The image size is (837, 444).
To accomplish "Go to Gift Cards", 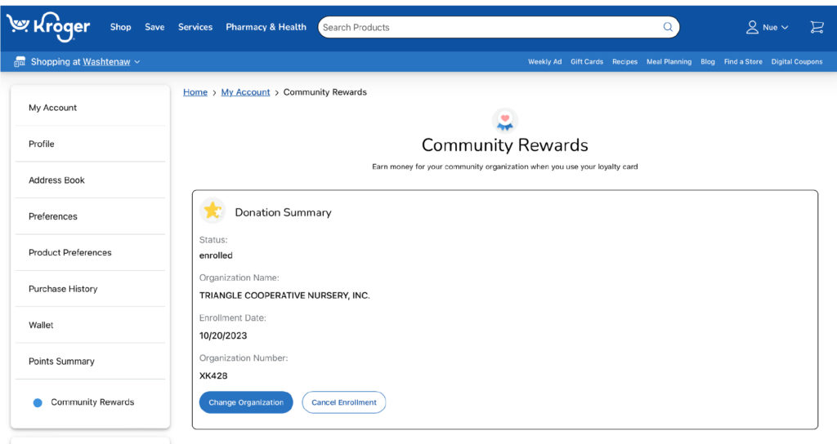I will pos(587,62).
